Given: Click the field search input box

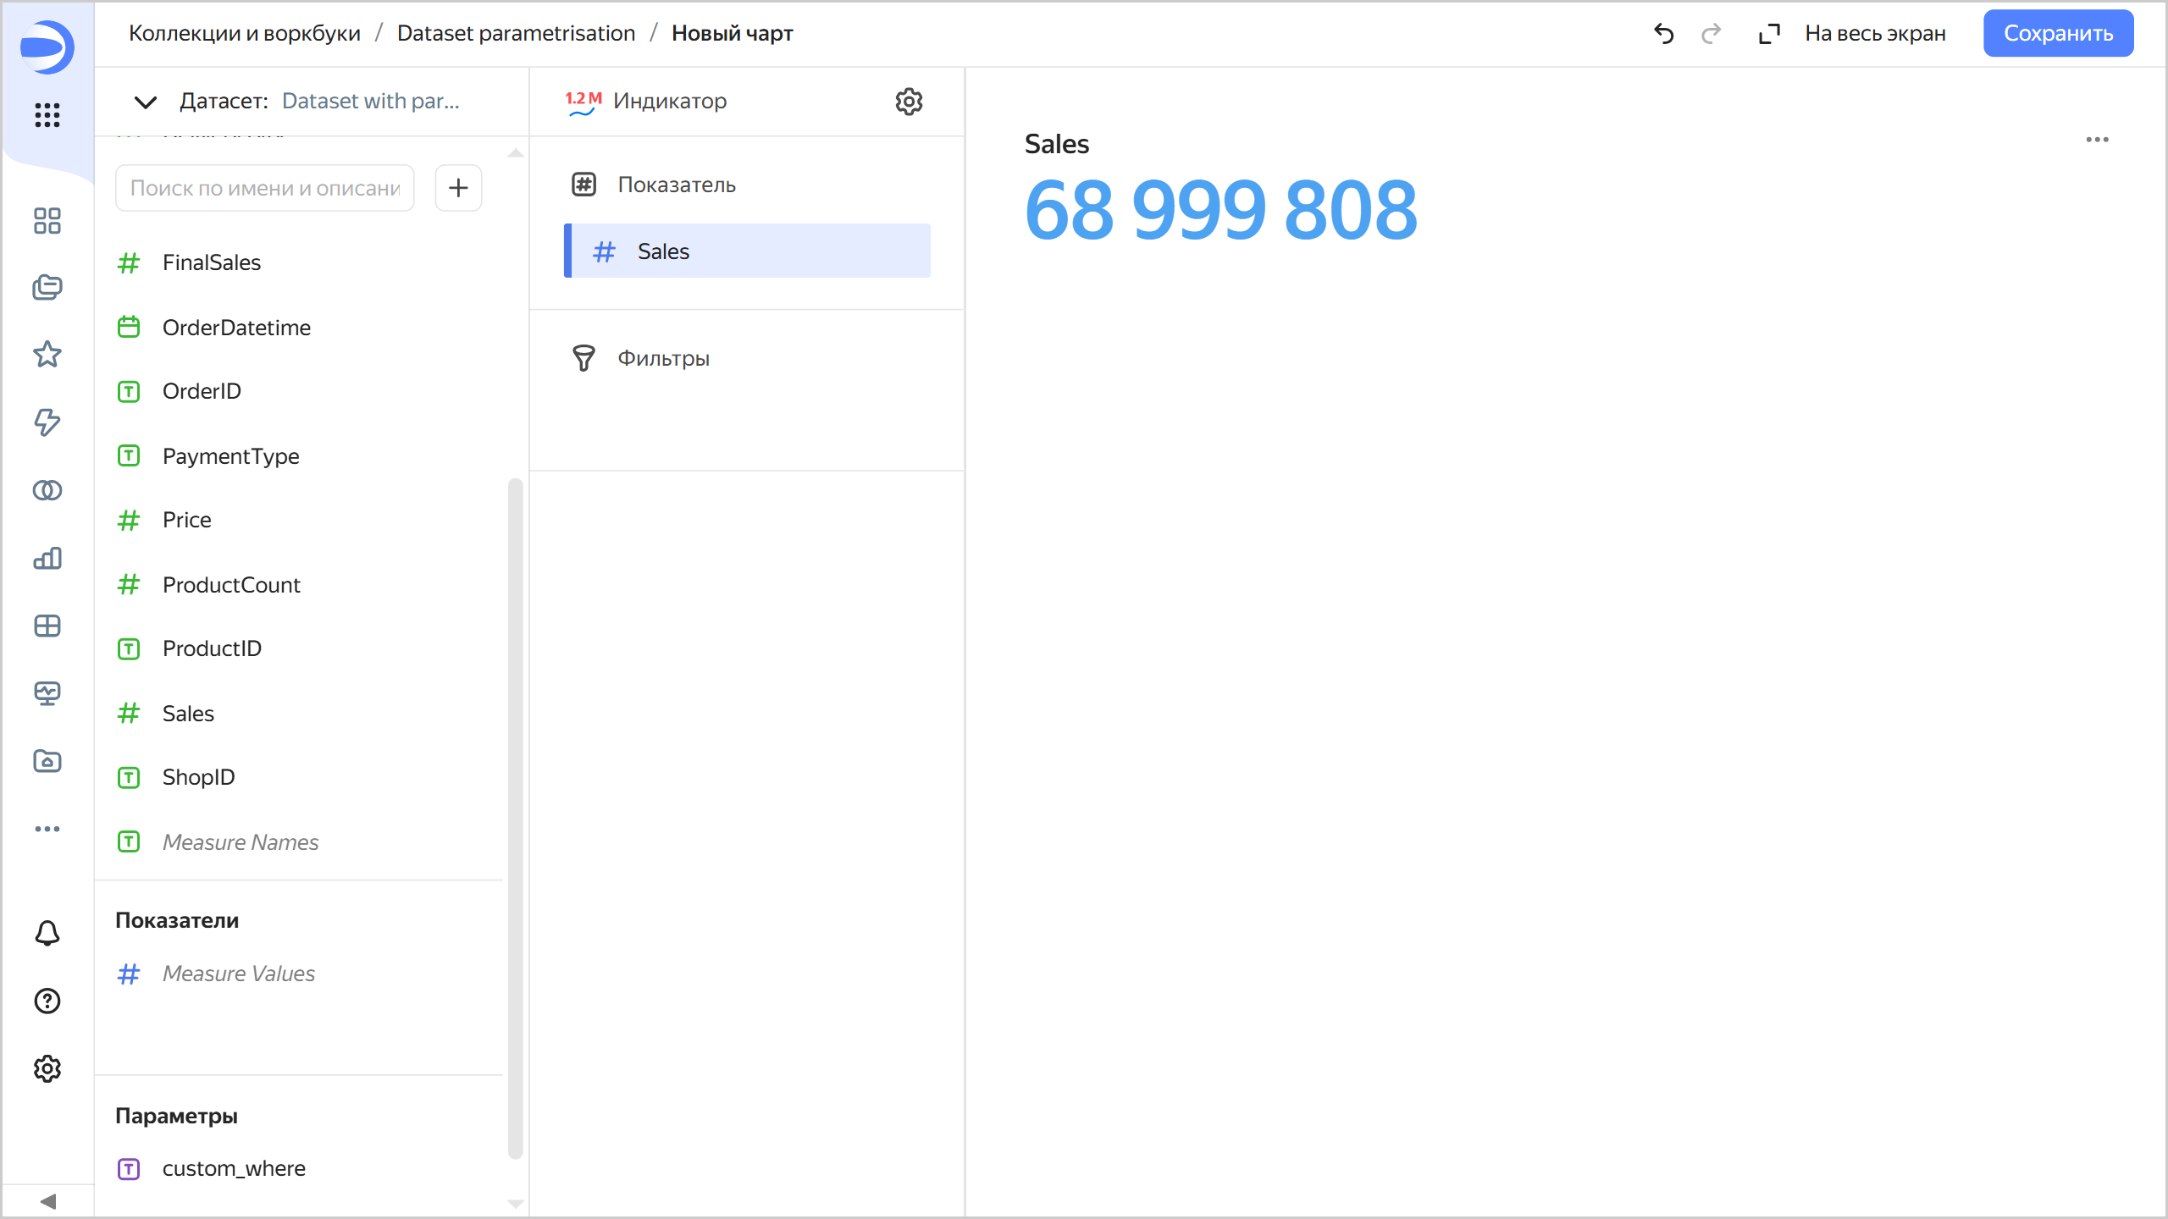Looking at the screenshot, I should 264,188.
